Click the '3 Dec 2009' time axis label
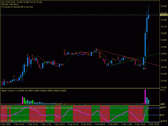168x126 pixels. tap(5, 124)
